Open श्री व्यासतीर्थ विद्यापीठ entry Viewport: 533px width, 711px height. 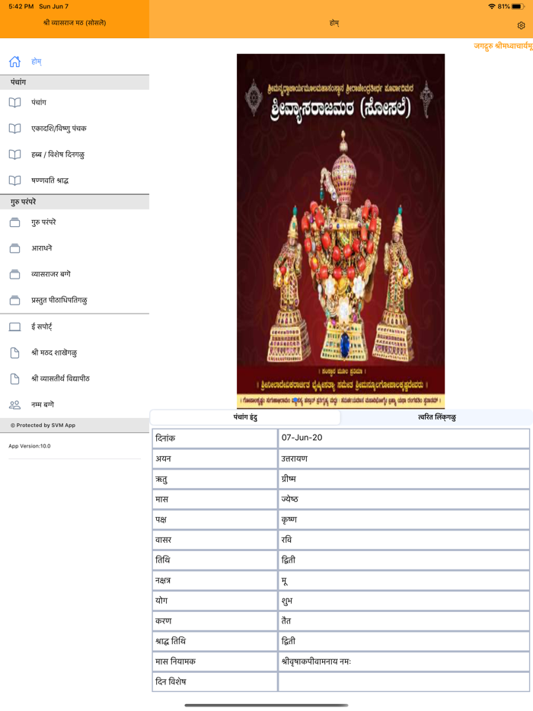point(75,378)
